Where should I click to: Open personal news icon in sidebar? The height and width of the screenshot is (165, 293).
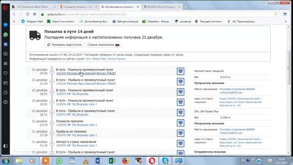[x=5, y=82]
